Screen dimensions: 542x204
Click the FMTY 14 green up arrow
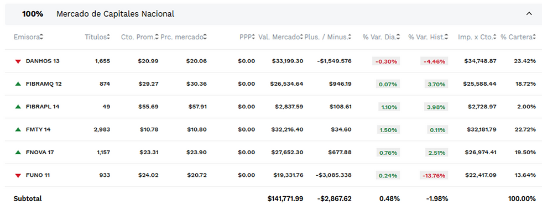click(18, 129)
